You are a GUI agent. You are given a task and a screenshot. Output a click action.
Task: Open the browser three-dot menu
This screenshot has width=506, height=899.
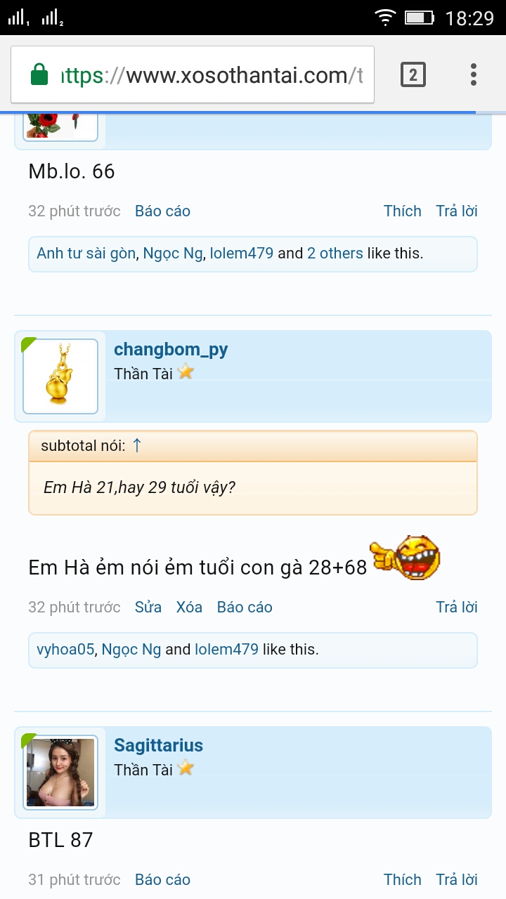click(x=474, y=74)
